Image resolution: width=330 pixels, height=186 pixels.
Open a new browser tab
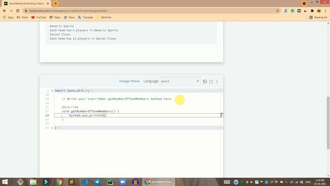(56, 4)
